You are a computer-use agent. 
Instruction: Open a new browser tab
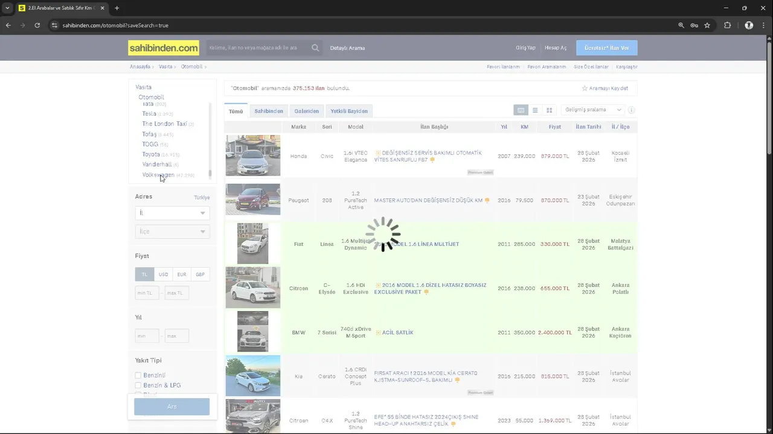pos(117,8)
